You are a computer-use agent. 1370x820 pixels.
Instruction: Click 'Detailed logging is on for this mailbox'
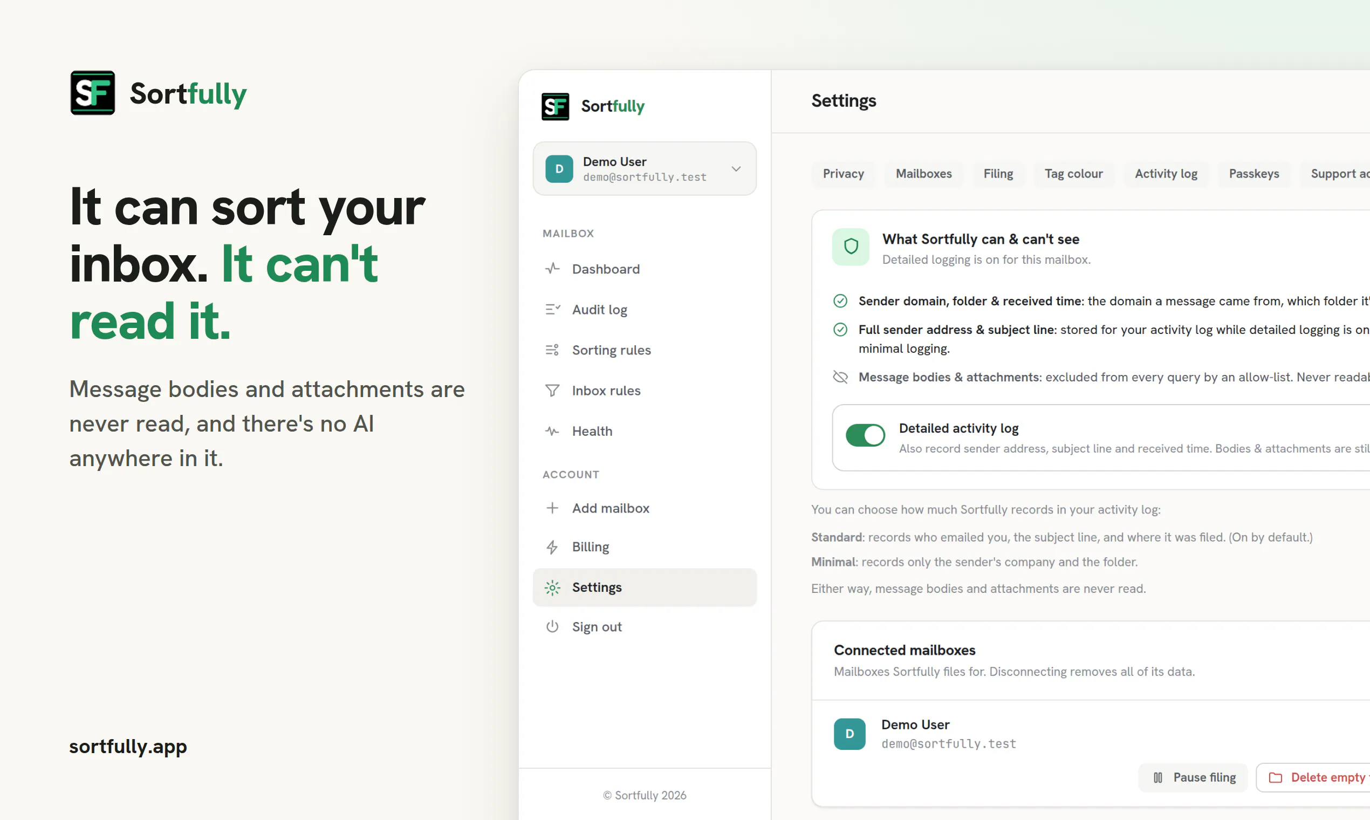click(x=986, y=259)
